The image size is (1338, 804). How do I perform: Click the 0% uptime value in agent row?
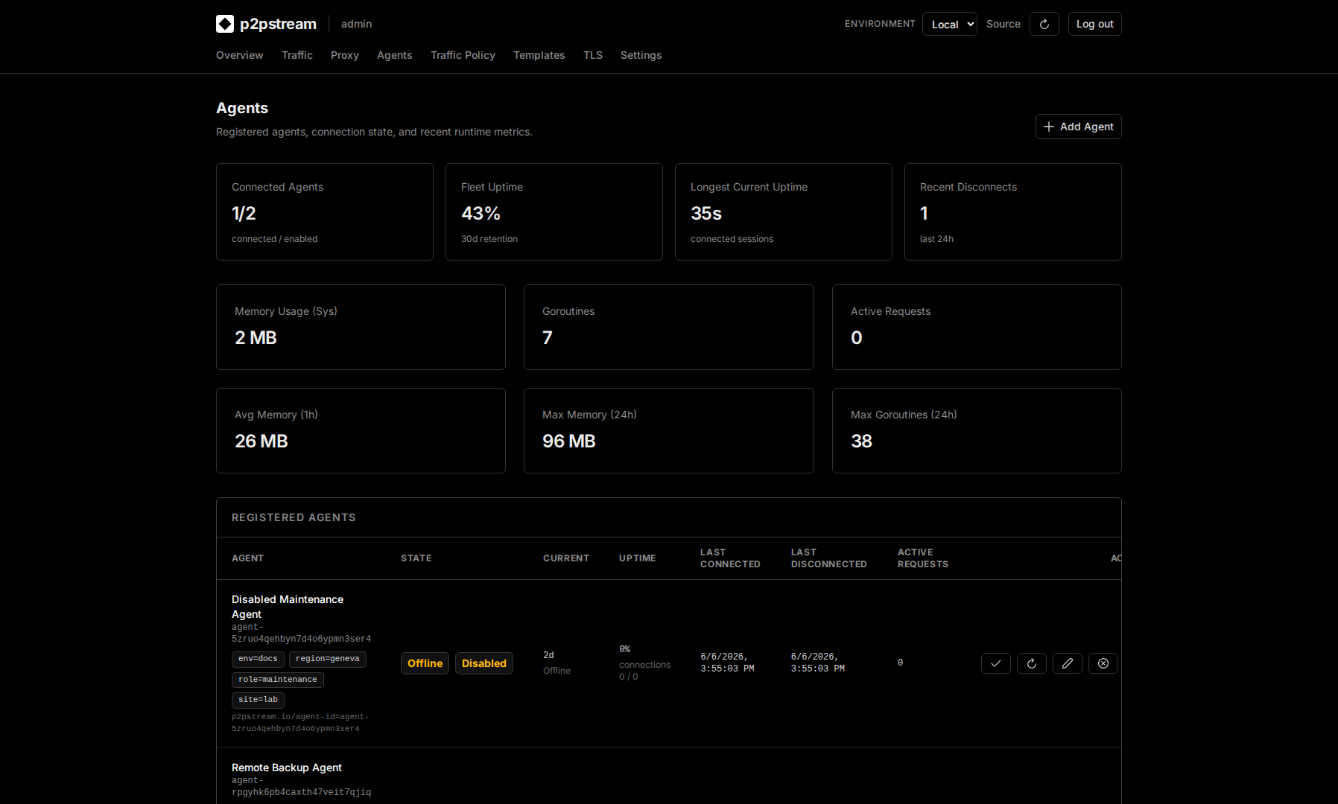[x=624, y=649]
